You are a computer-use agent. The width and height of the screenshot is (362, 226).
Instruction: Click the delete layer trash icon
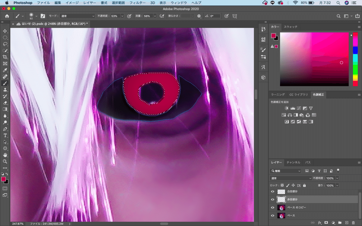[354, 223]
